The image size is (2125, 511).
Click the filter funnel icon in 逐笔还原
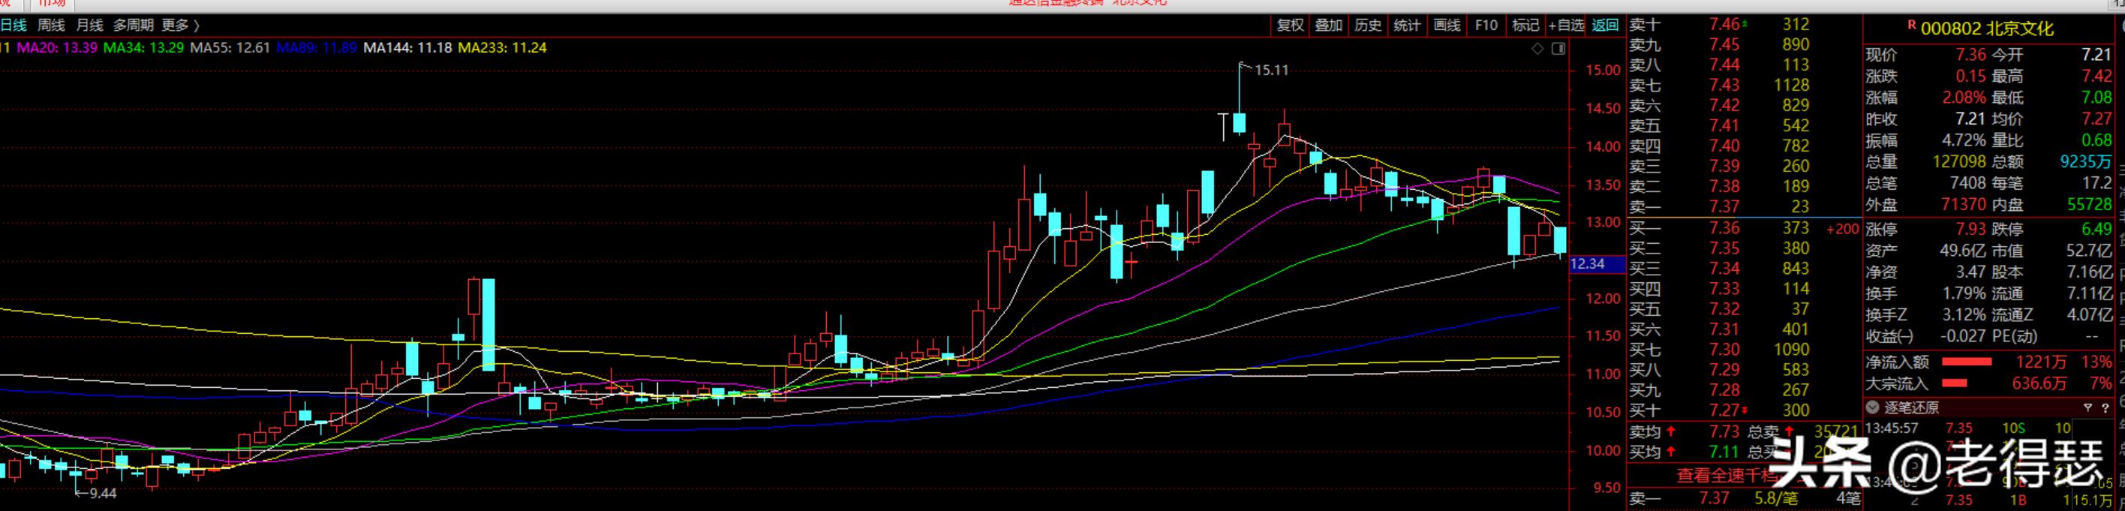[2087, 407]
